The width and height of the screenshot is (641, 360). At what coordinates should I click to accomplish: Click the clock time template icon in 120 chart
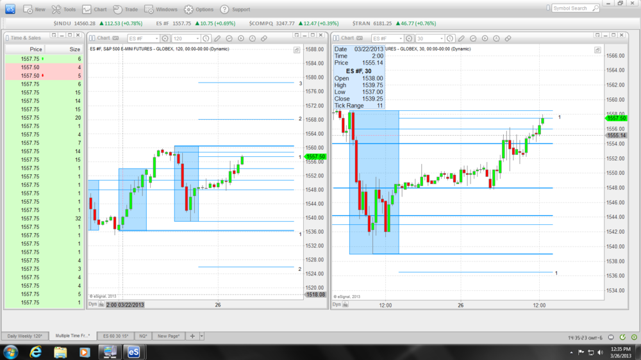[206, 38]
